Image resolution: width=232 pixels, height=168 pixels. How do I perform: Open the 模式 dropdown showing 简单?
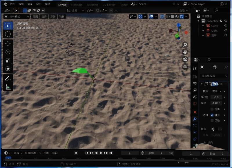[x=216, y=91]
